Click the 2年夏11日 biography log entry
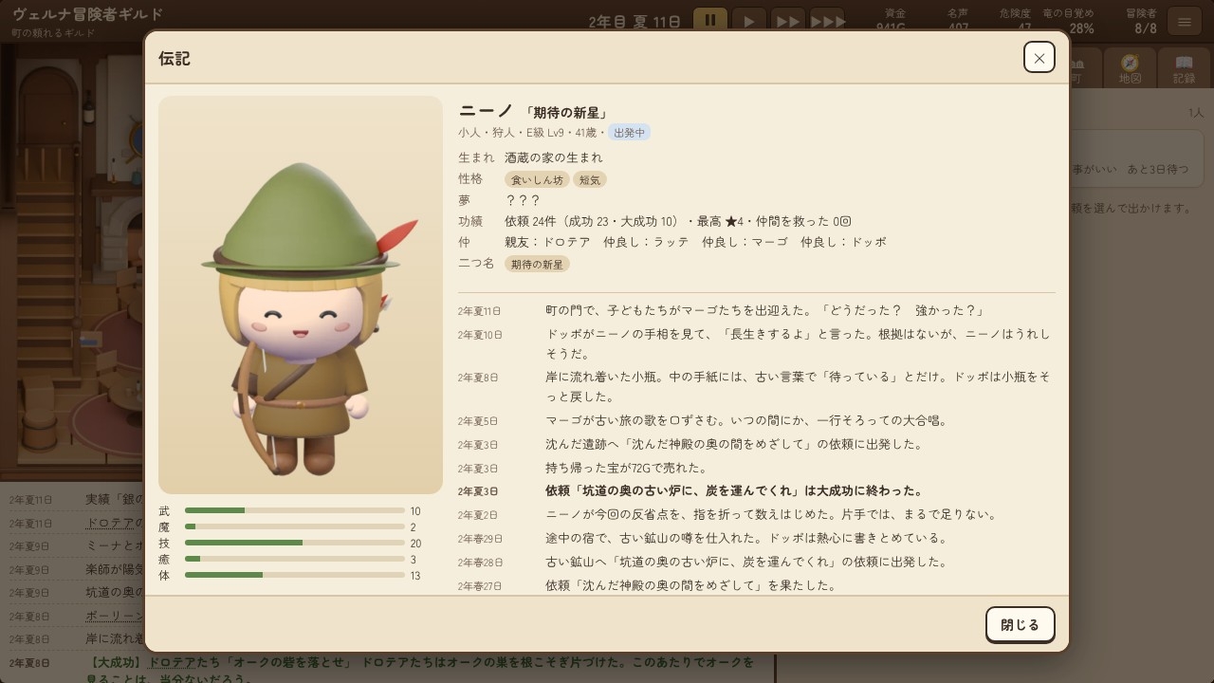Image resolution: width=1214 pixels, height=683 pixels. pyautogui.click(x=756, y=311)
